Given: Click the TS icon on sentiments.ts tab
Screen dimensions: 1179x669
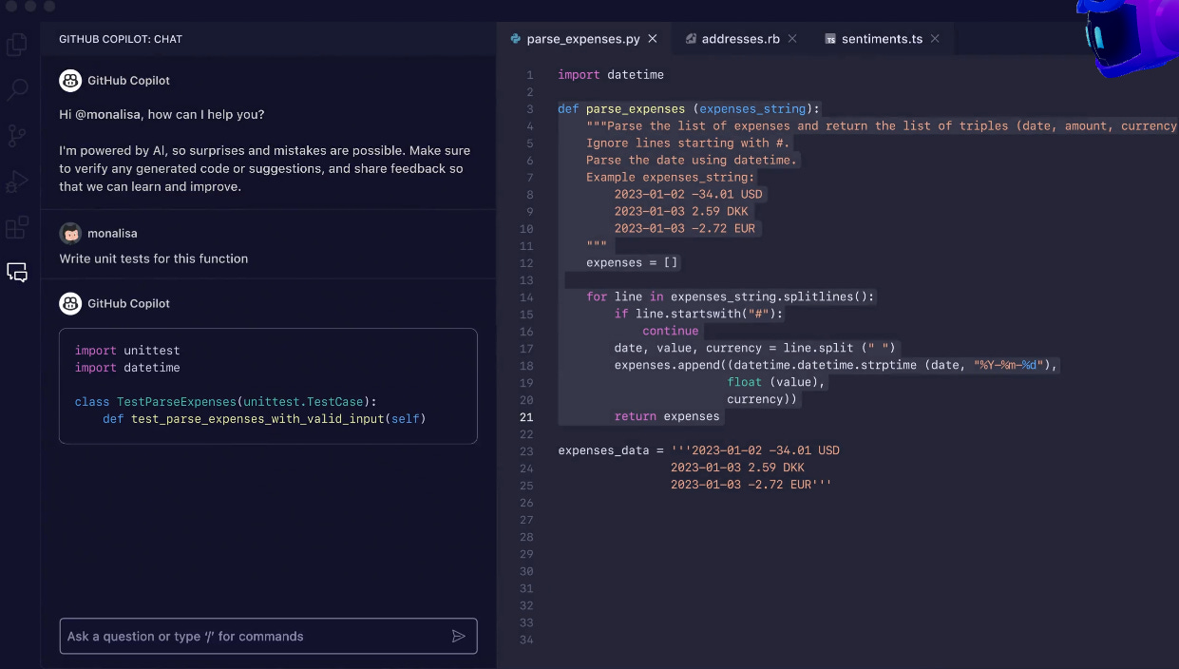Looking at the screenshot, I should click(830, 39).
